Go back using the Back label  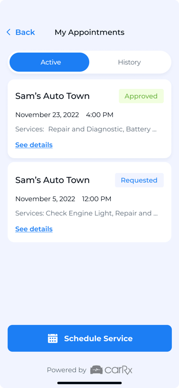click(25, 32)
